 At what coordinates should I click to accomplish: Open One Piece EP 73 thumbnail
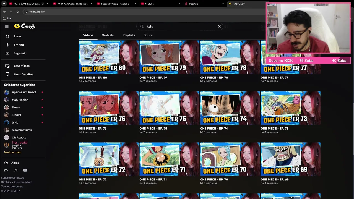pyautogui.click(x=290, y=108)
